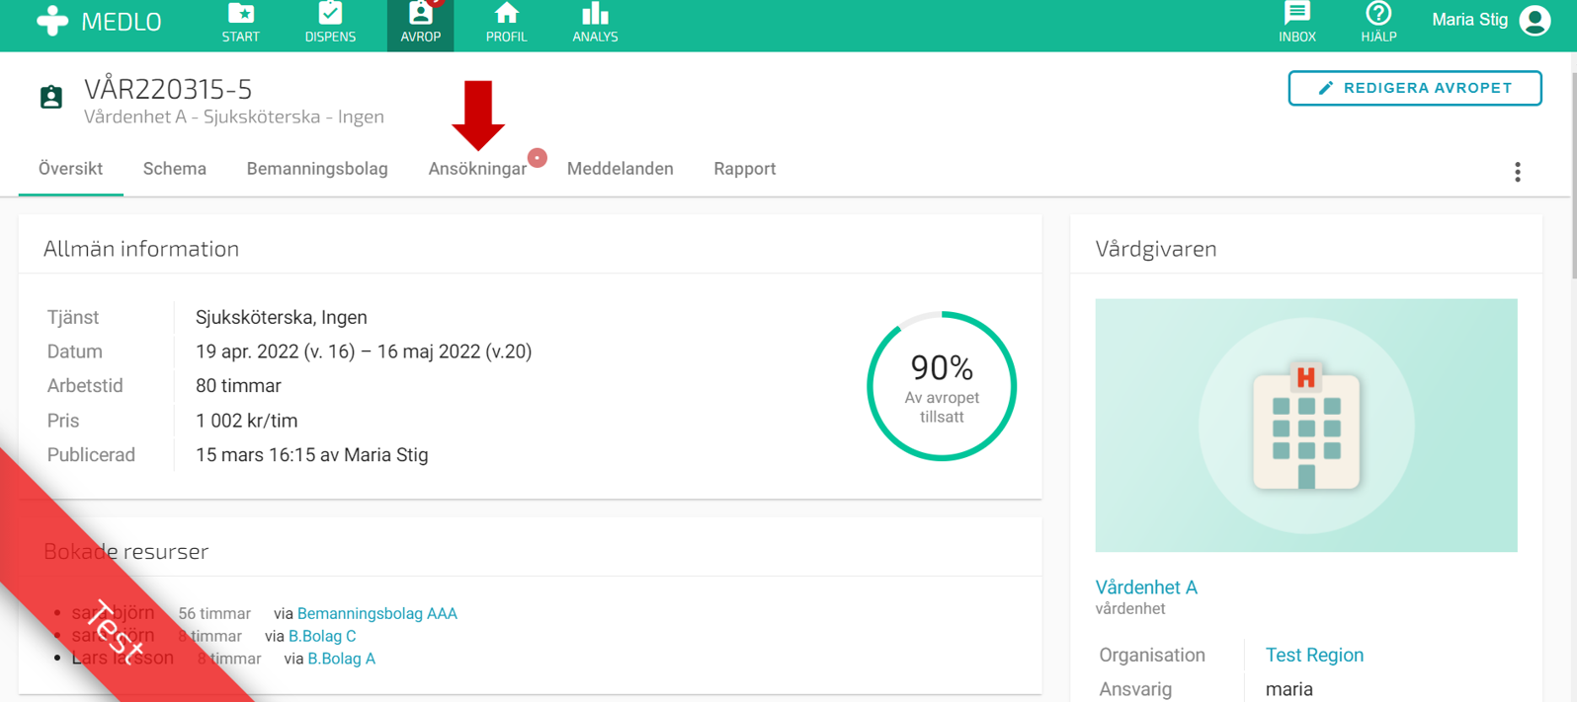Click the 'Vårdenhet A - Sjuksköterska - Ingen' subtitle
Viewport: 1577px width, 702px height.
234,117
